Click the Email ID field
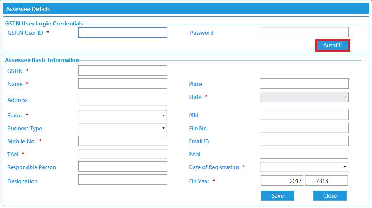 click(x=304, y=141)
